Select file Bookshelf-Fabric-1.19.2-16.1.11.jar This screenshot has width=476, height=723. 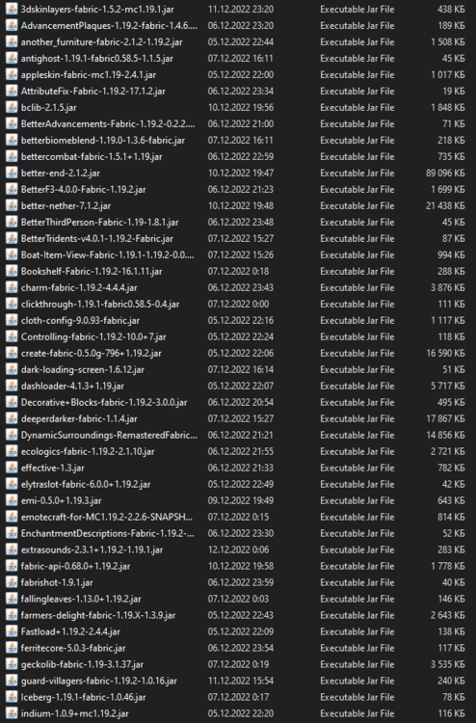click(92, 271)
